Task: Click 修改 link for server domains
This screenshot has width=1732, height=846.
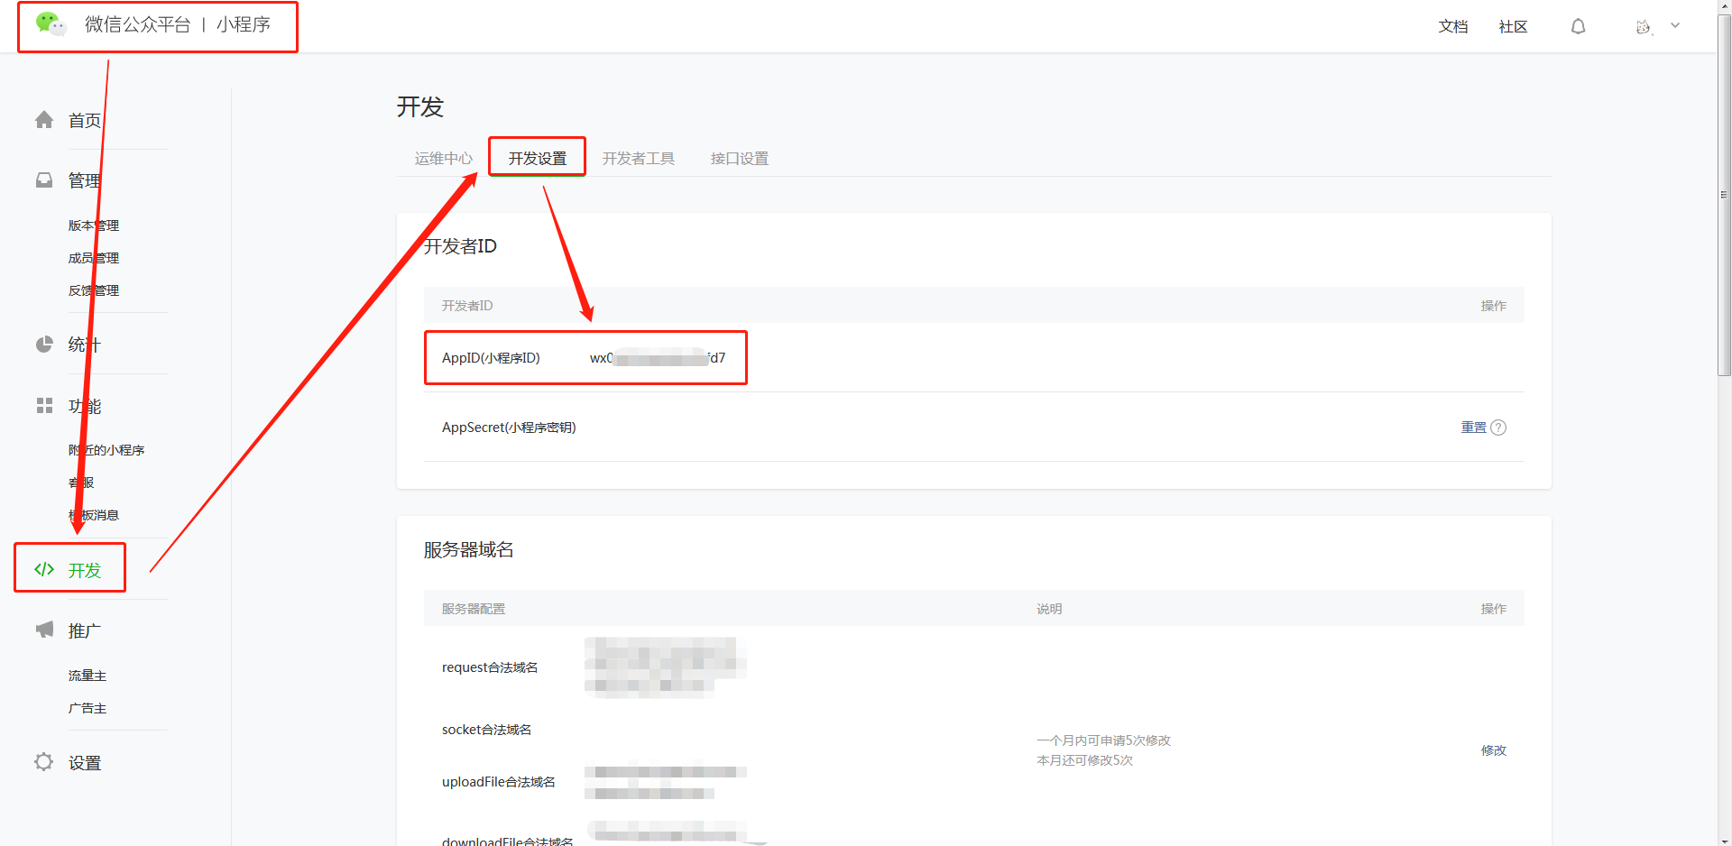Action: 1493,750
